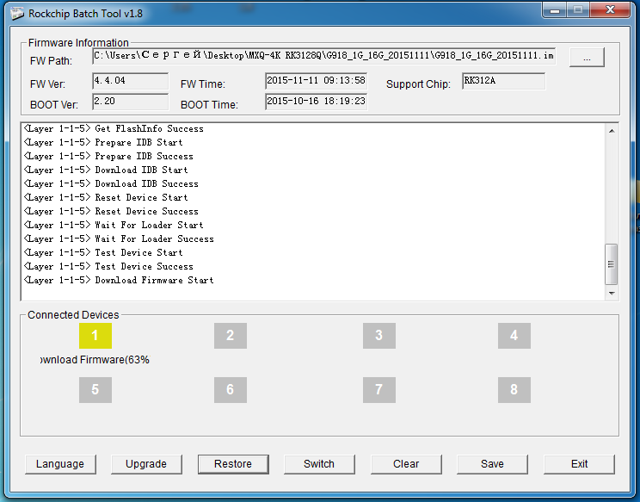Select connected device slot 5
This screenshot has height=502, width=640.
pyautogui.click(x=95, y=390)
